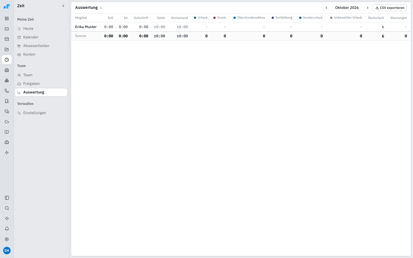Open the EM user avatar

[x=7, y=251]
